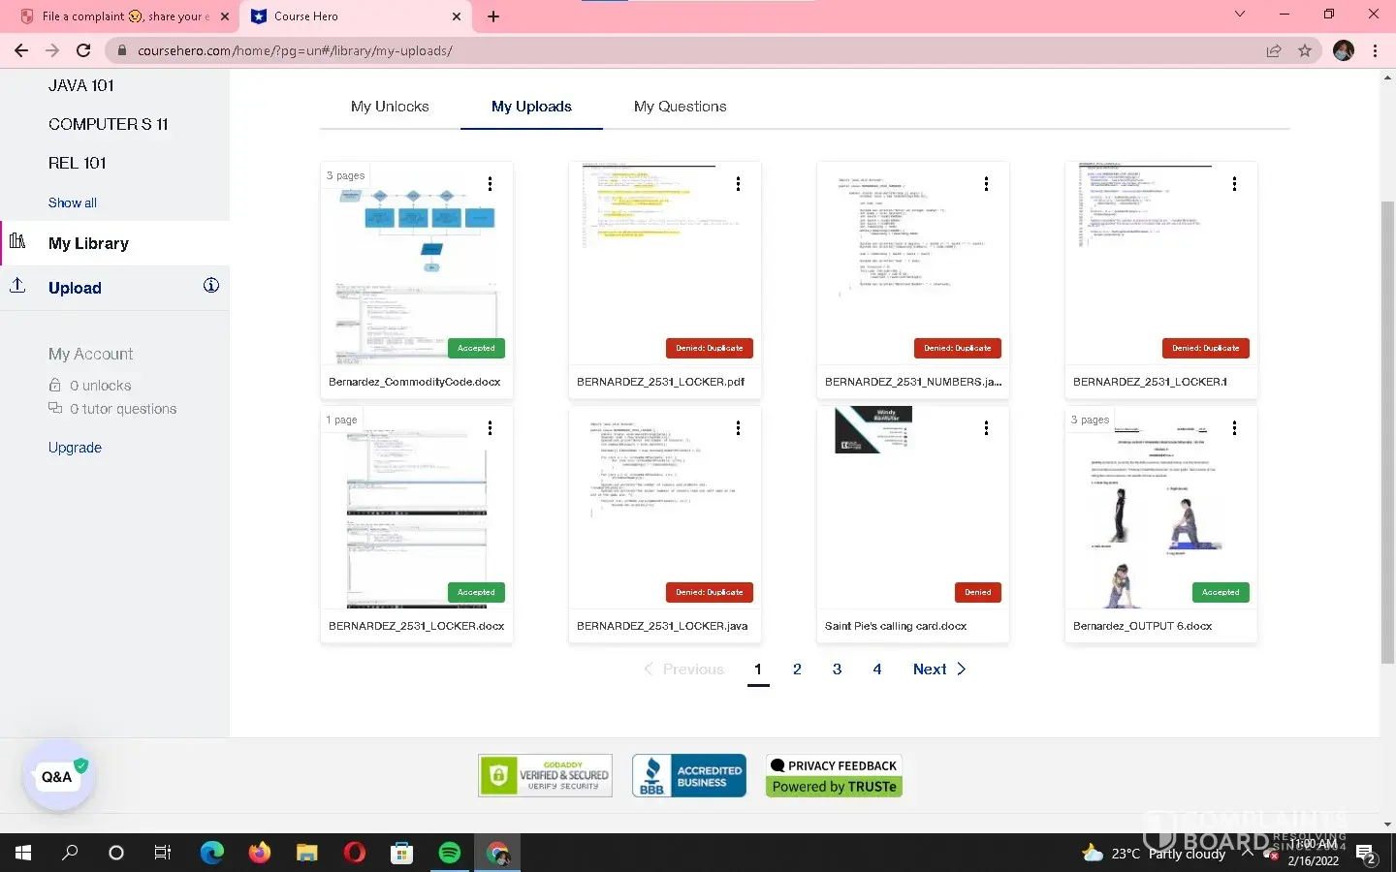Screen dimensions: 1396x872
Task: Open the Saint Pie's calling card.docx thumbnail
Action: pyautogui.click(x=913, y=506)
